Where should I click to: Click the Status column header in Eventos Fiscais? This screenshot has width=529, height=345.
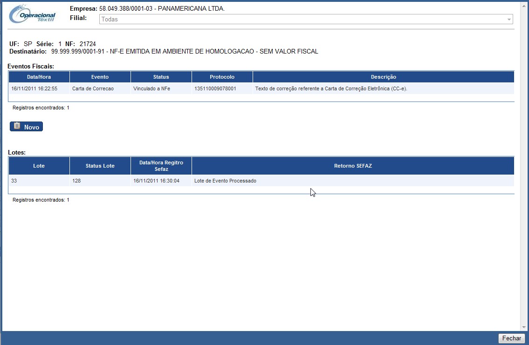pyautogui.click(x=161, y=77)
